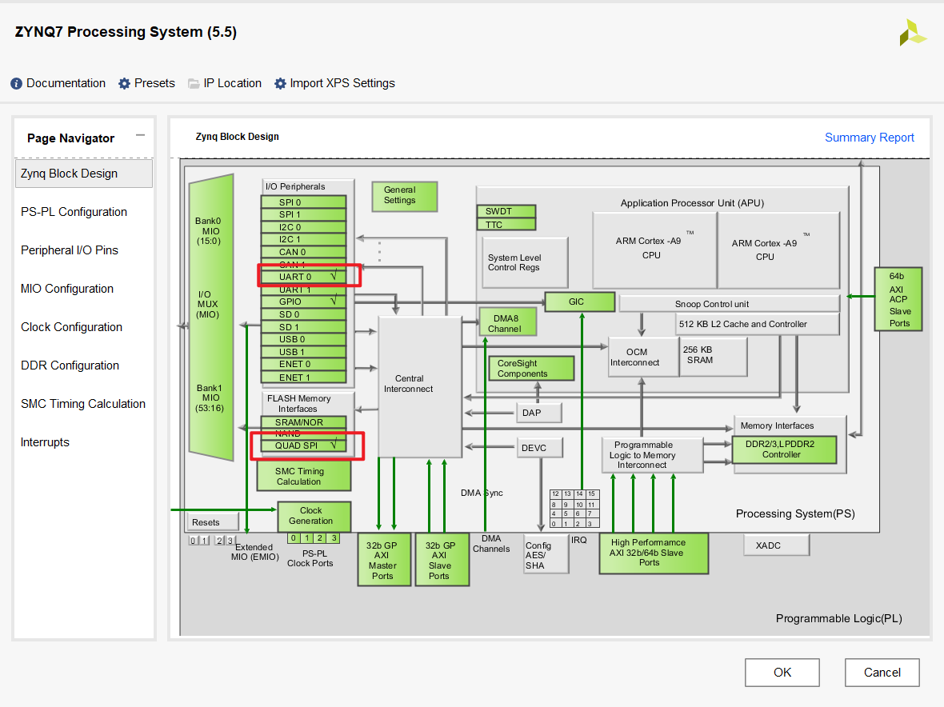Open SMC Timing Calculation inside the diagram
The image size is (944, 707).
tap(303, 475)
